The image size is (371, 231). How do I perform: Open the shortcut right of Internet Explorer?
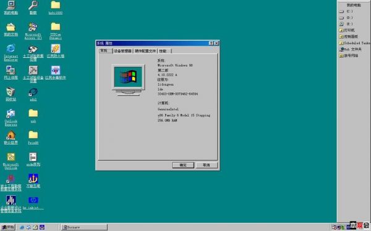[x=33, y=52]
